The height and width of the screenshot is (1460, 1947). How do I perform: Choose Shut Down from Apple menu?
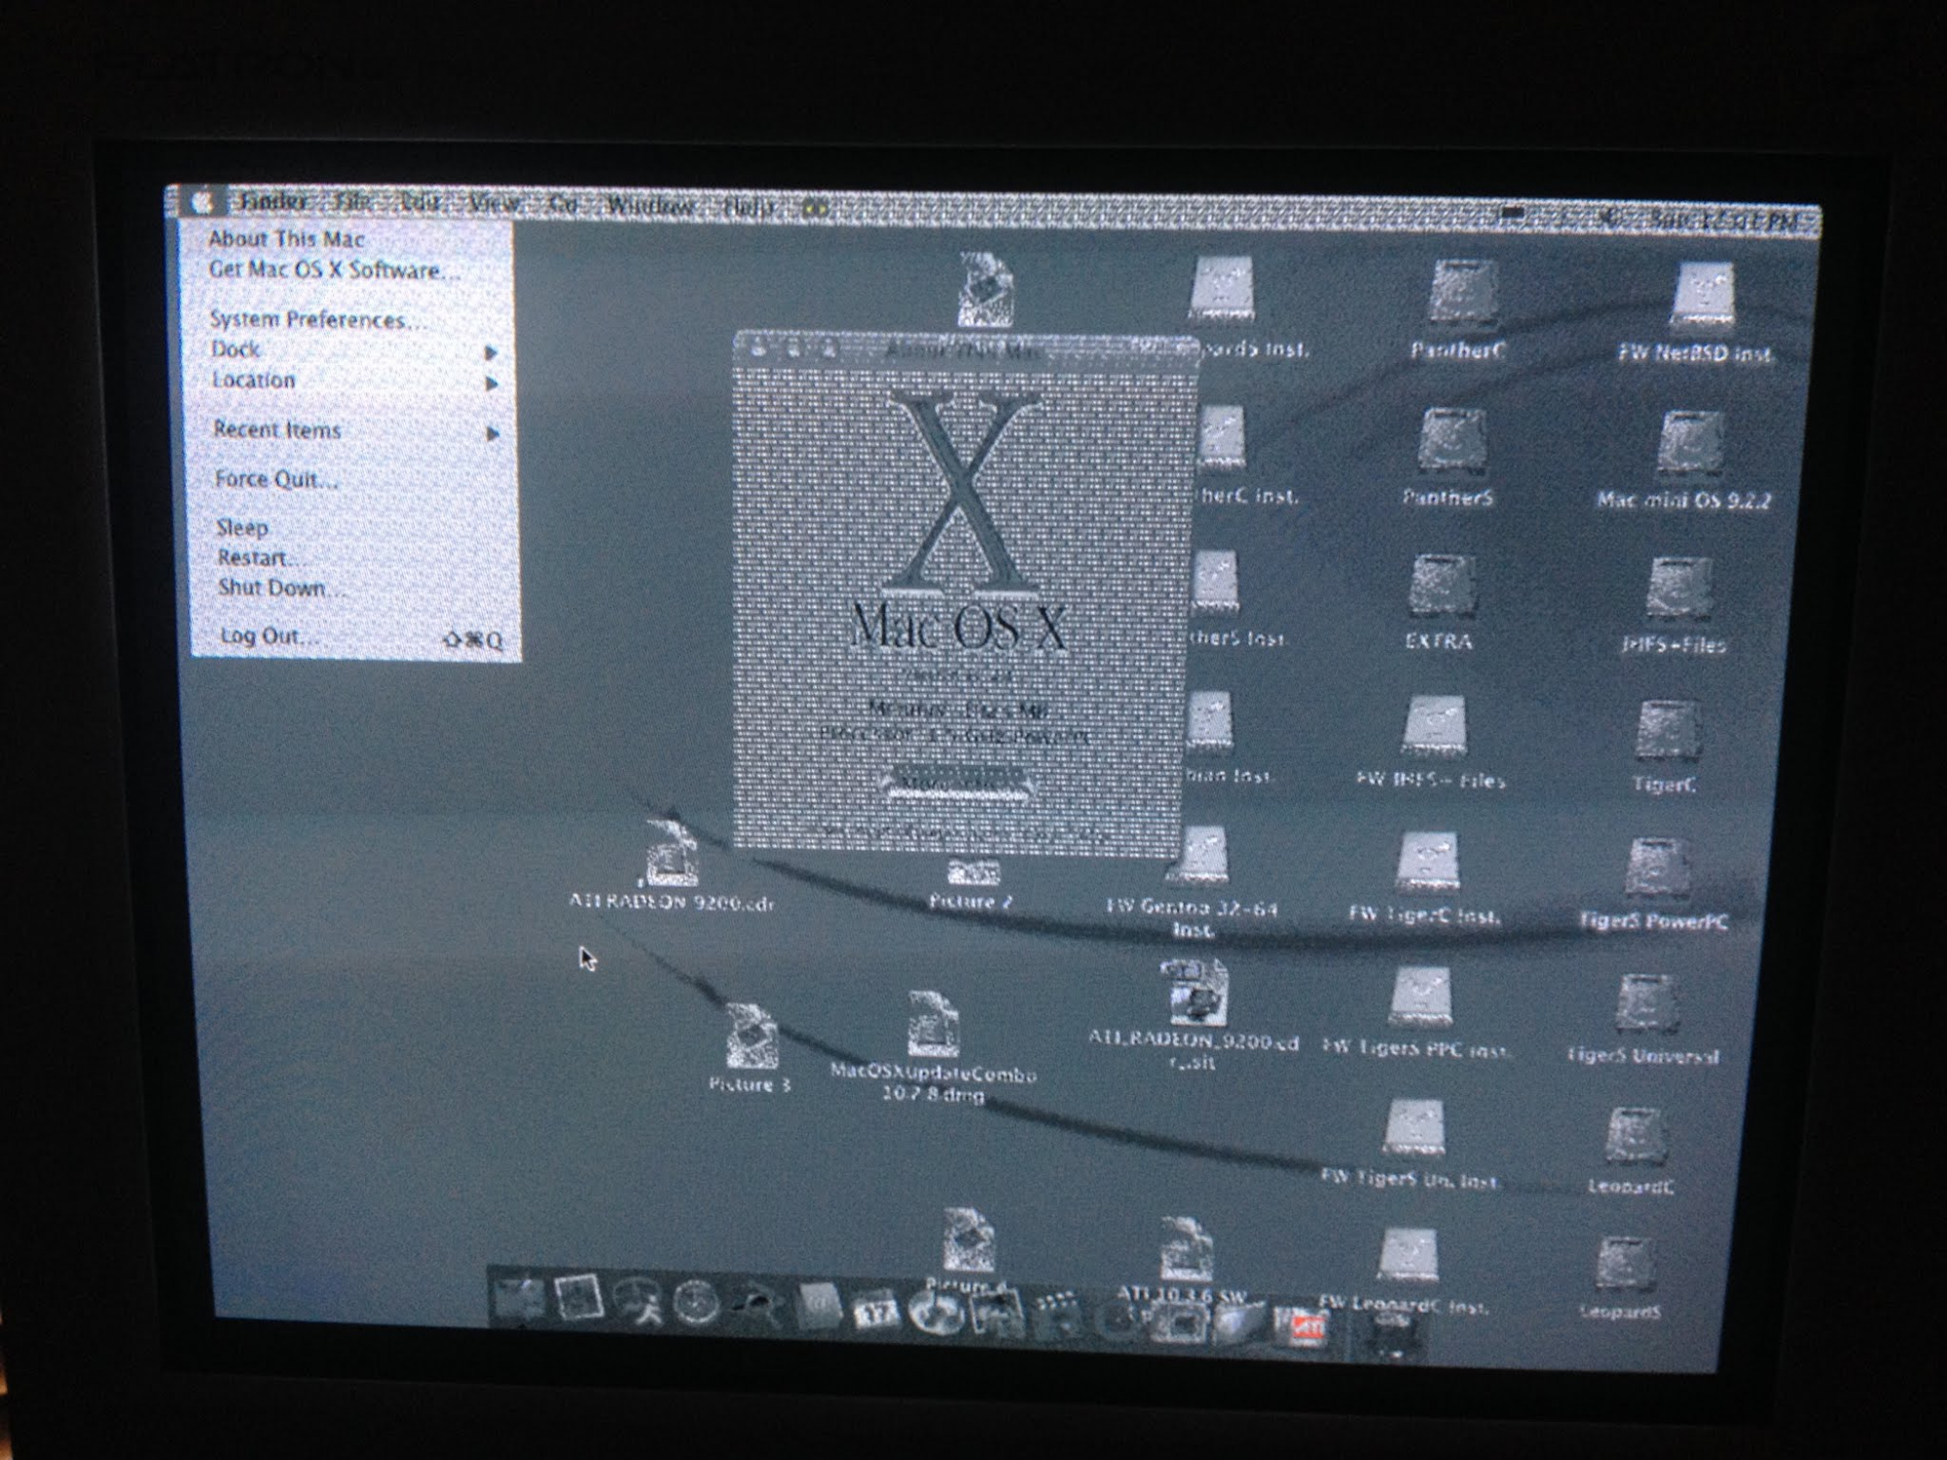point(278,589)
